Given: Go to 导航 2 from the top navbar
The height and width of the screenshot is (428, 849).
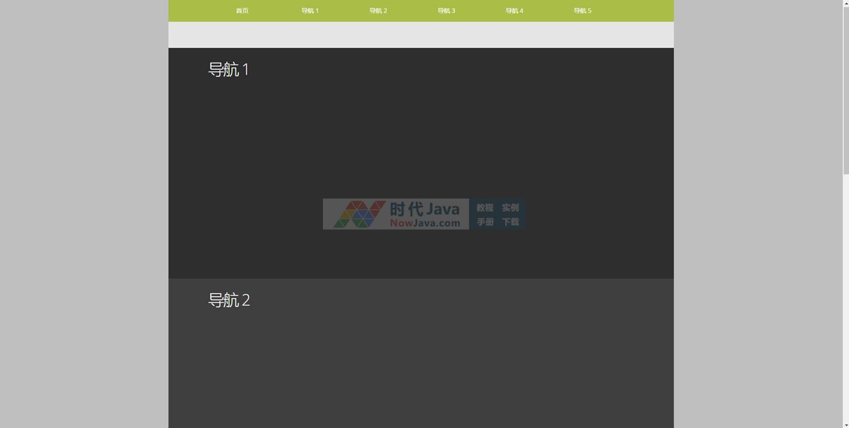Looking at the screenshot, I should [x=378, y=11].
